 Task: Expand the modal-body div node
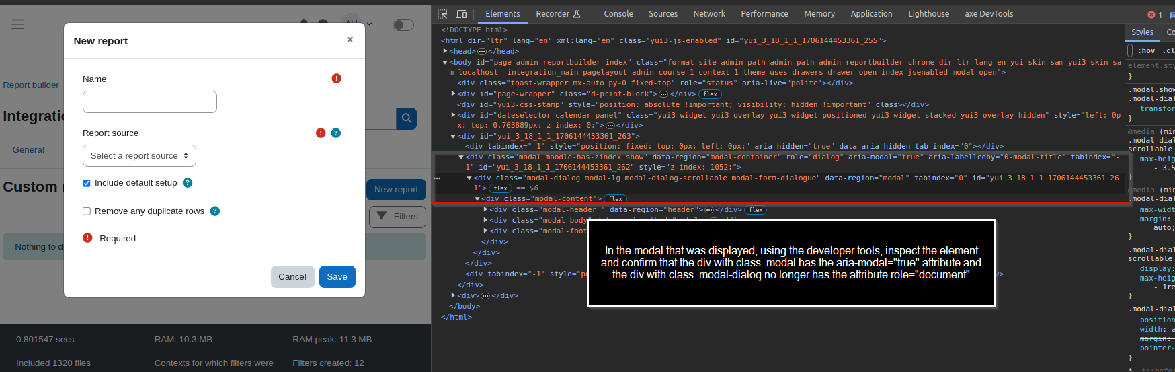(485, 220)
